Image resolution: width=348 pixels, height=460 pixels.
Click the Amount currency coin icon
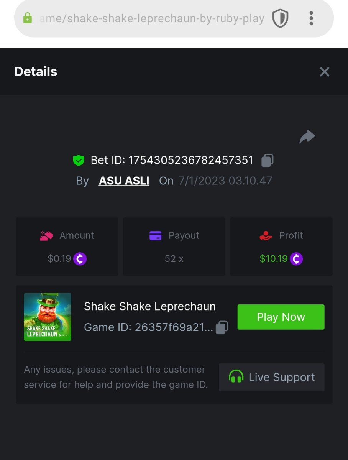(80, 259)
